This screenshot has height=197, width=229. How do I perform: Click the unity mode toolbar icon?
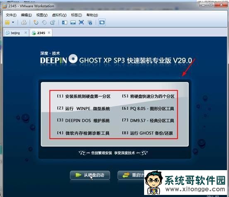click(90, 22)
